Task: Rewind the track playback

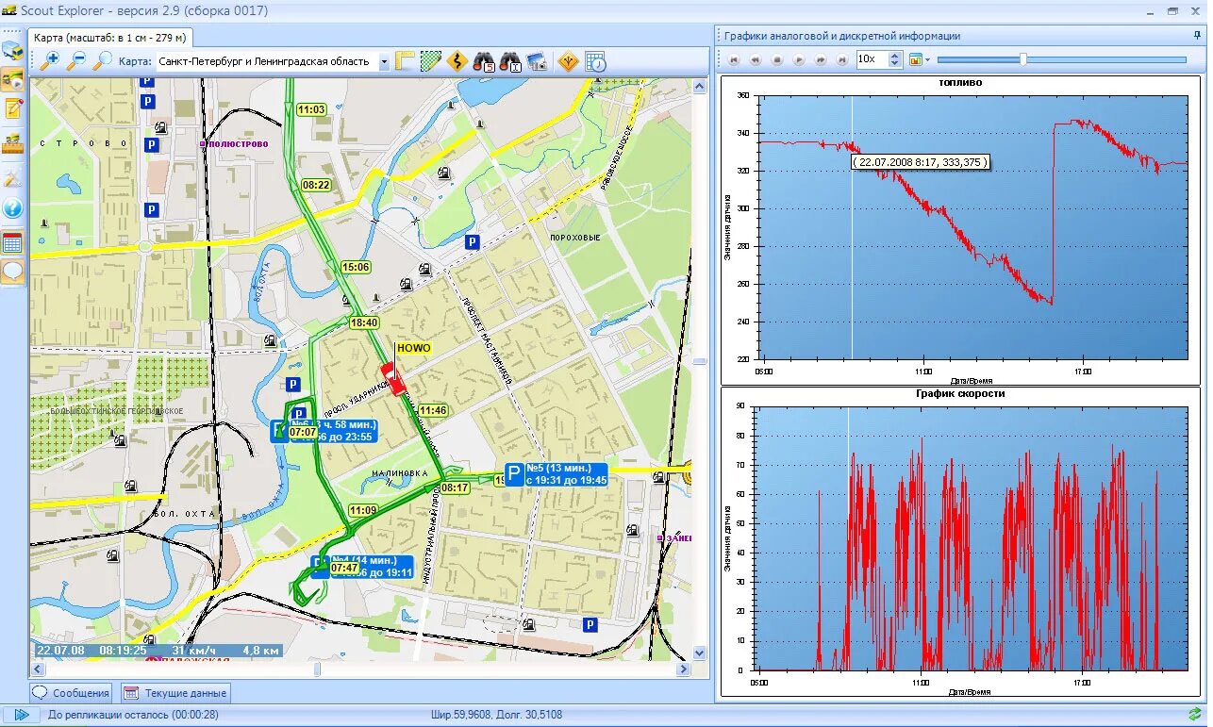Action: click(x=756, y=59)
